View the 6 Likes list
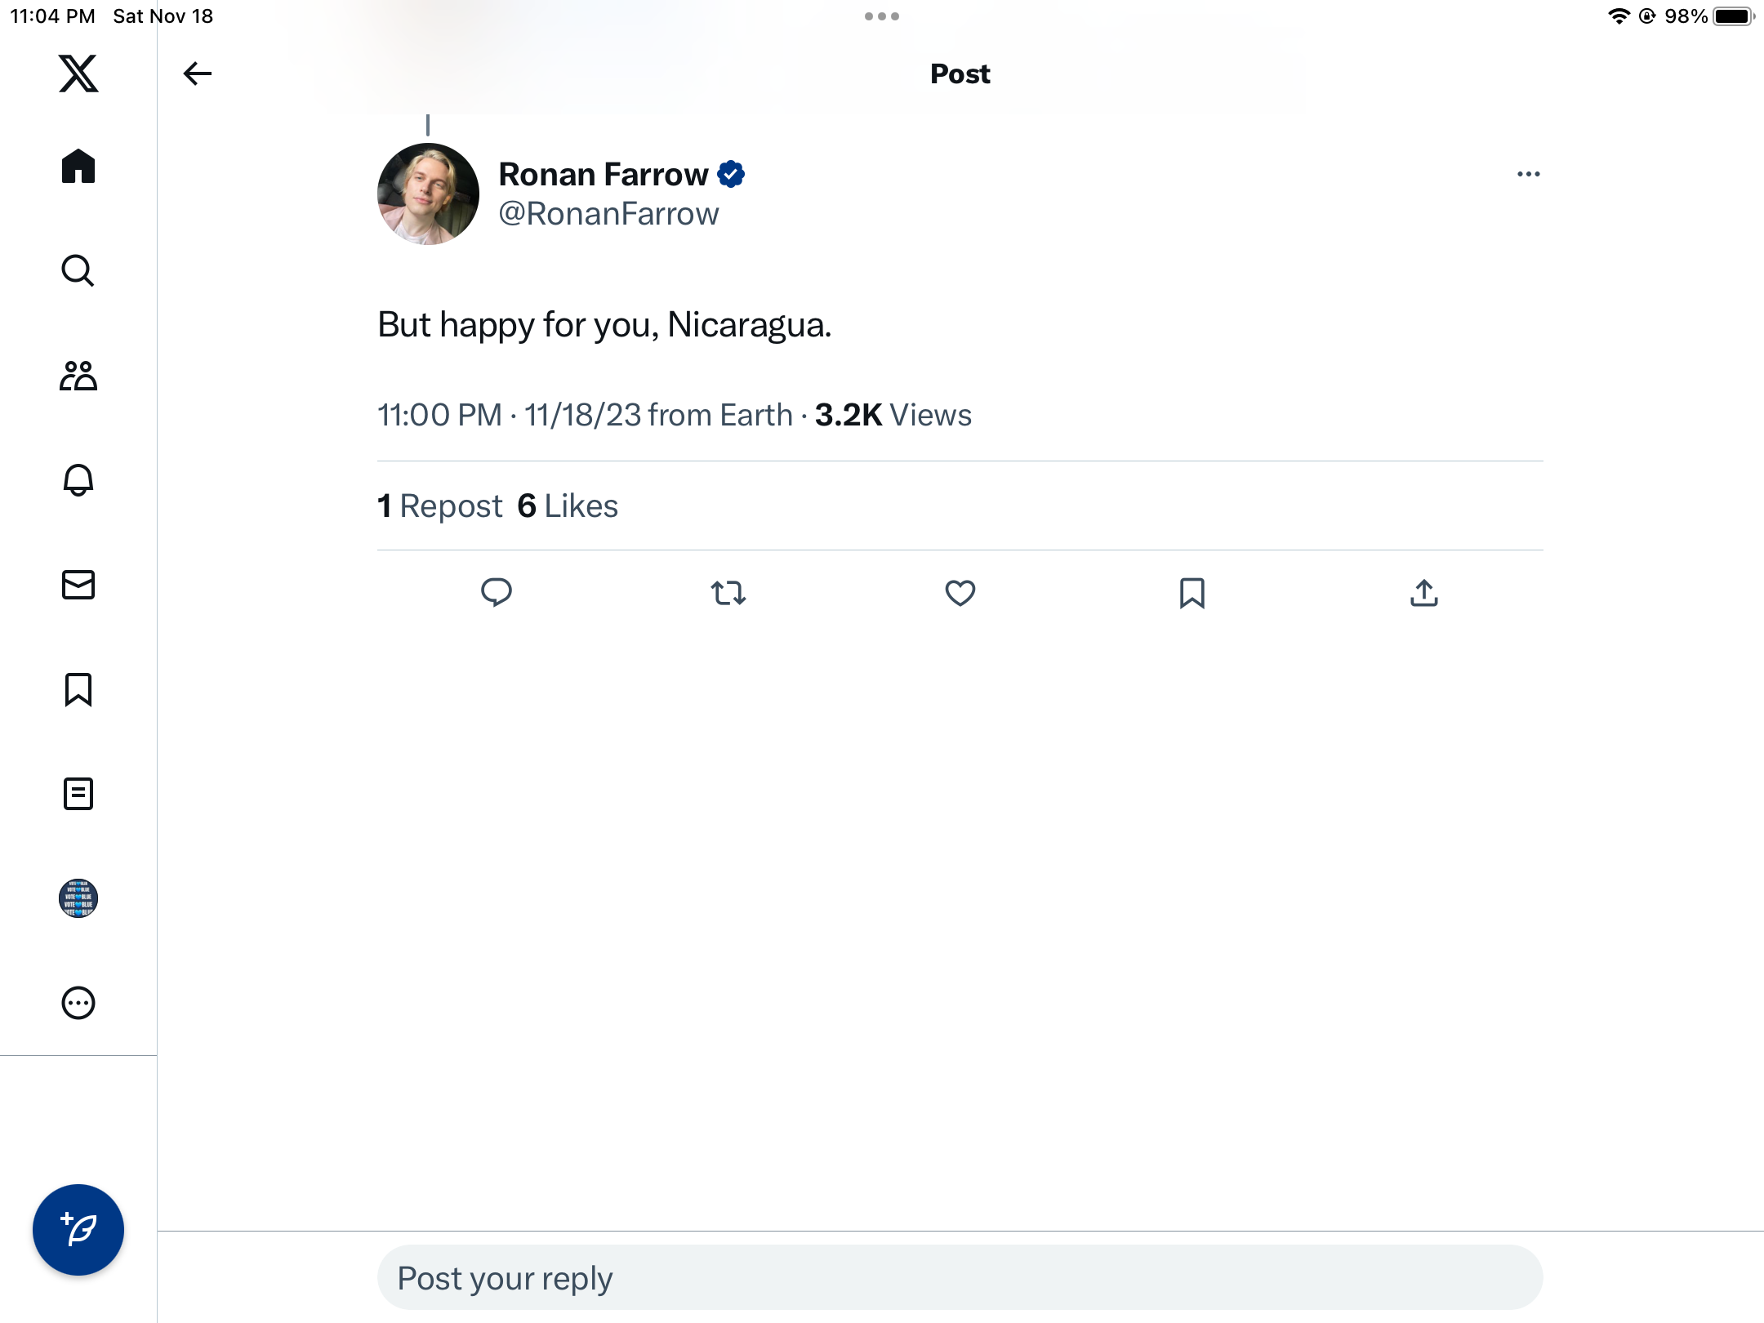The height and width of the screenshot is (1323, 1764). [568, 506]
